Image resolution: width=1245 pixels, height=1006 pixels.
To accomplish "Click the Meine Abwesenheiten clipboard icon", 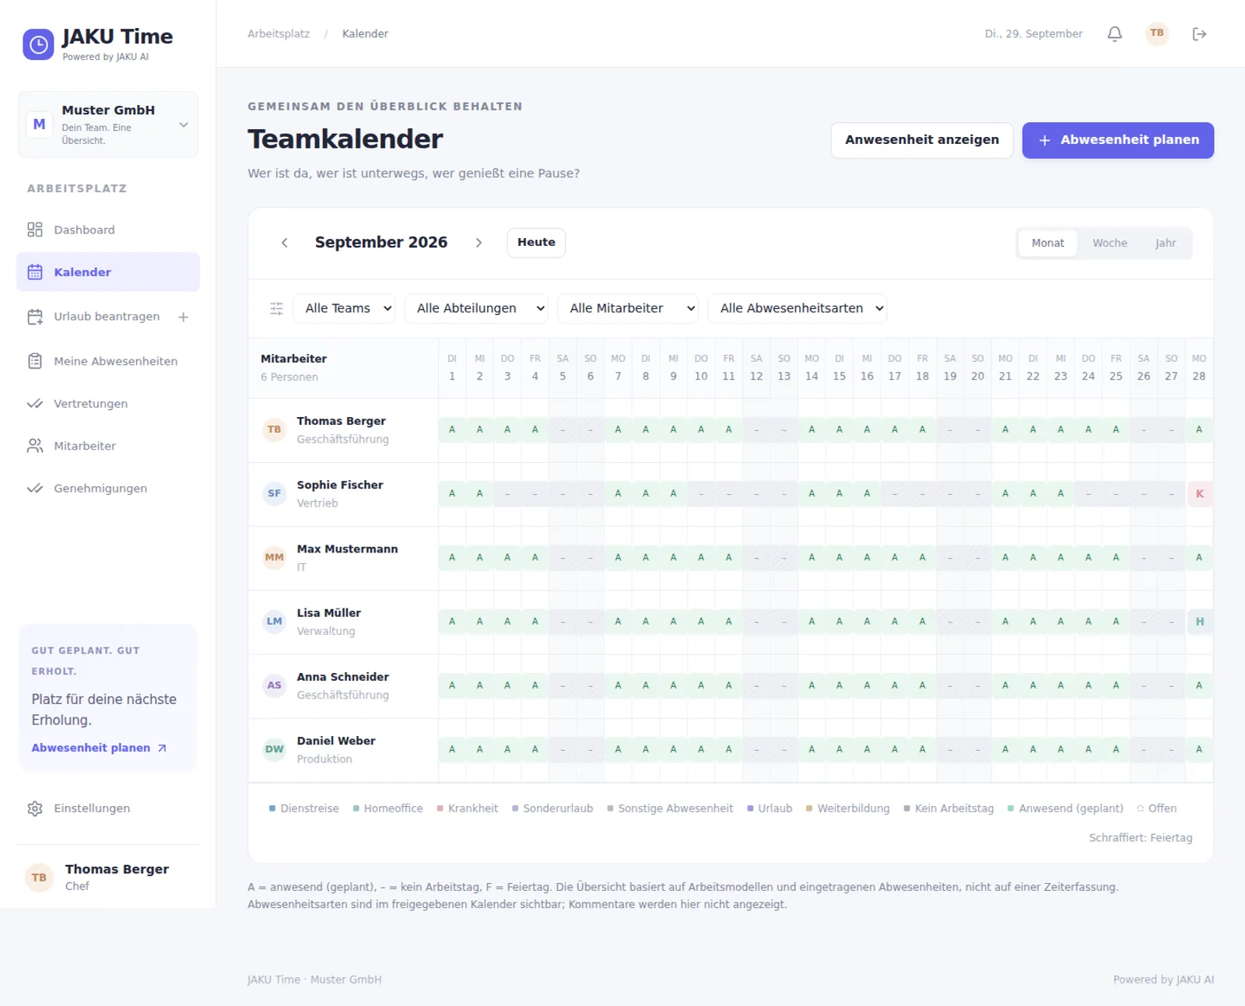I will (35, 361).
